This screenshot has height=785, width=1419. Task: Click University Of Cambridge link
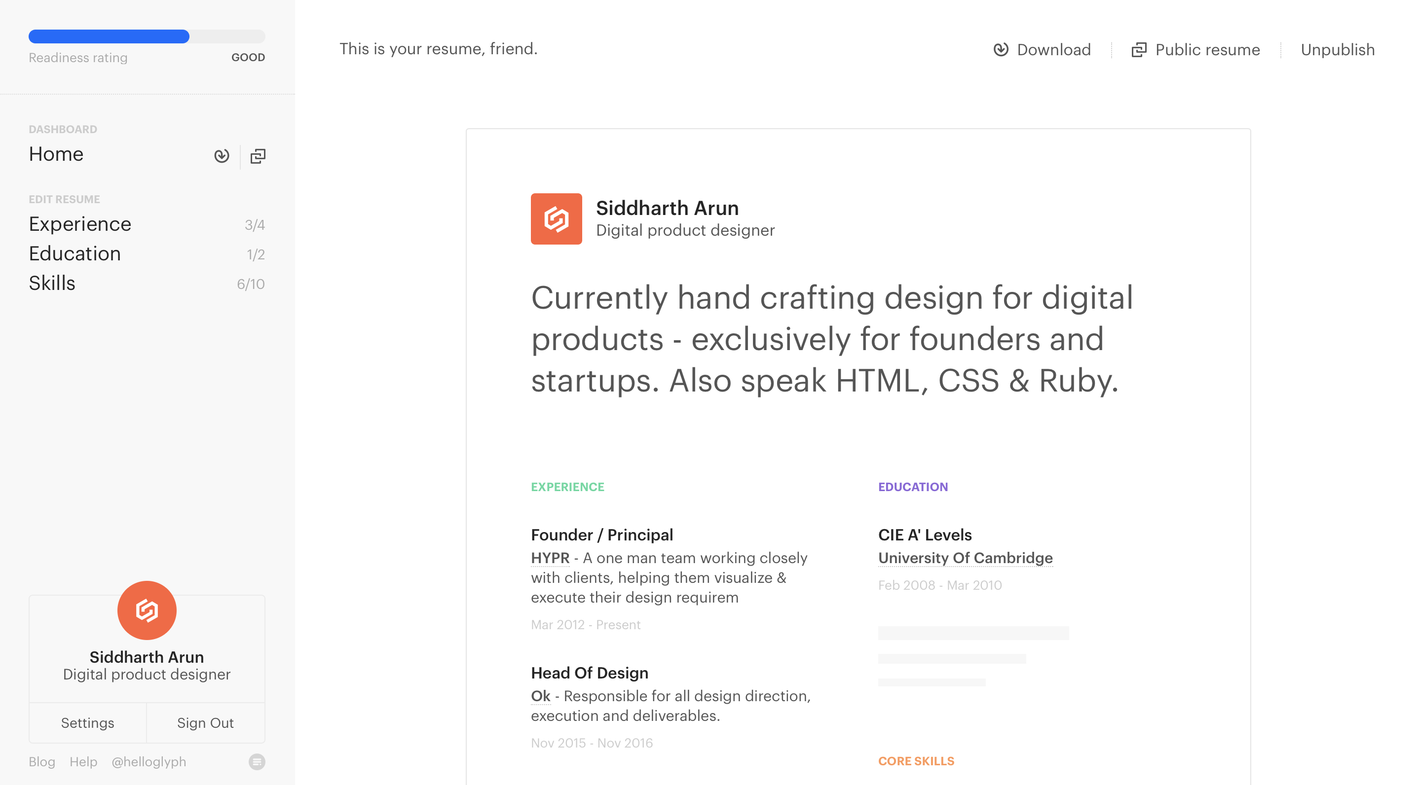point(965,558)
